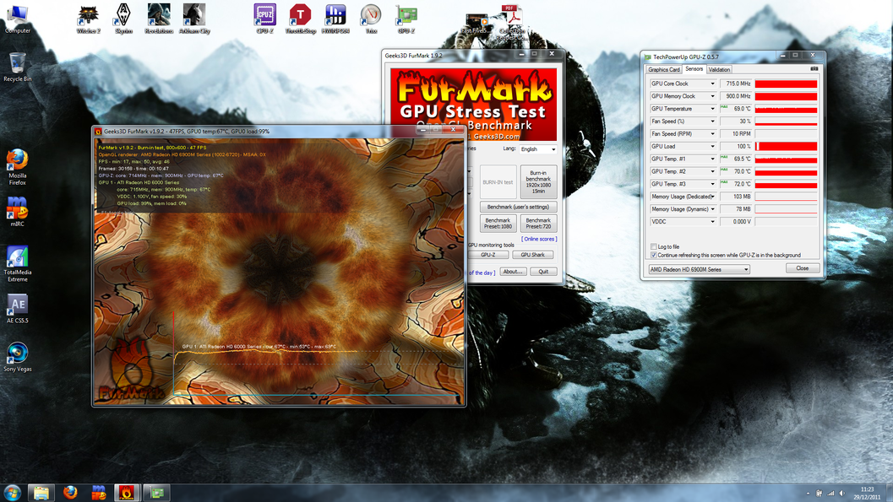
Task: Select the Recycle Bin desktop icon
Action: click(17, 67)
